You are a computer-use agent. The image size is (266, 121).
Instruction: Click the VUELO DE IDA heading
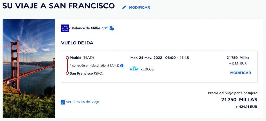tap(77, 43)
